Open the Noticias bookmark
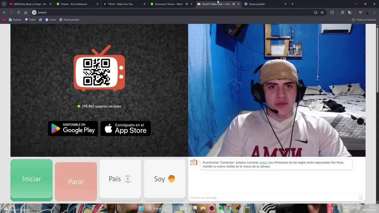 (x=15, y=20)
